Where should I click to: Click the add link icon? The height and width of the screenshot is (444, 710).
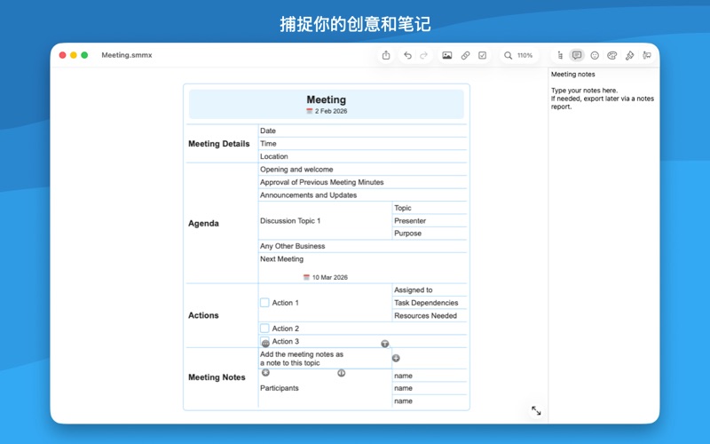click(465, 55)
